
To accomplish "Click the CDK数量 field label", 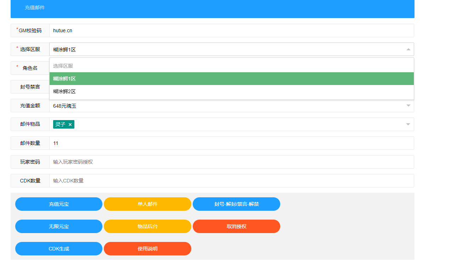I will 30,181.
